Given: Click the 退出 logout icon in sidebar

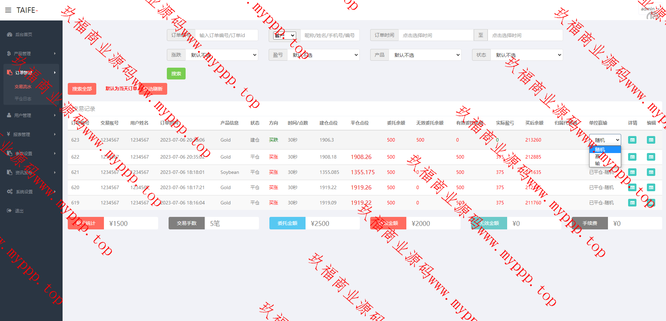Looking at the screenshot, I should 9,211.
